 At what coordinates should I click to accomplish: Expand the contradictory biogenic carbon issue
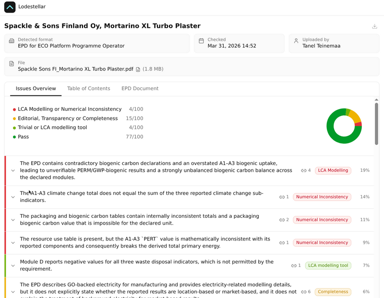[x=13, y=170]
